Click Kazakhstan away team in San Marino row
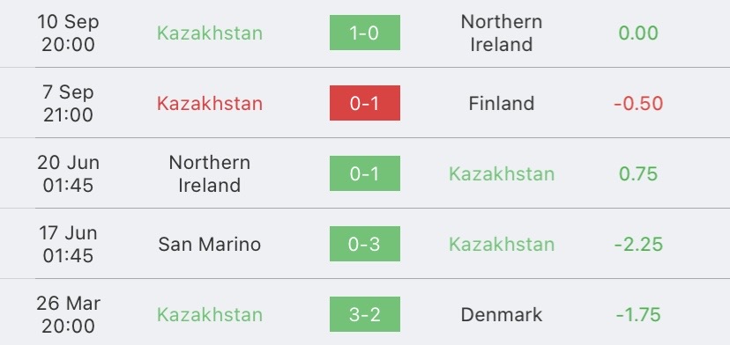This screenshot has height=345, width=730. [x=502, y=244]
